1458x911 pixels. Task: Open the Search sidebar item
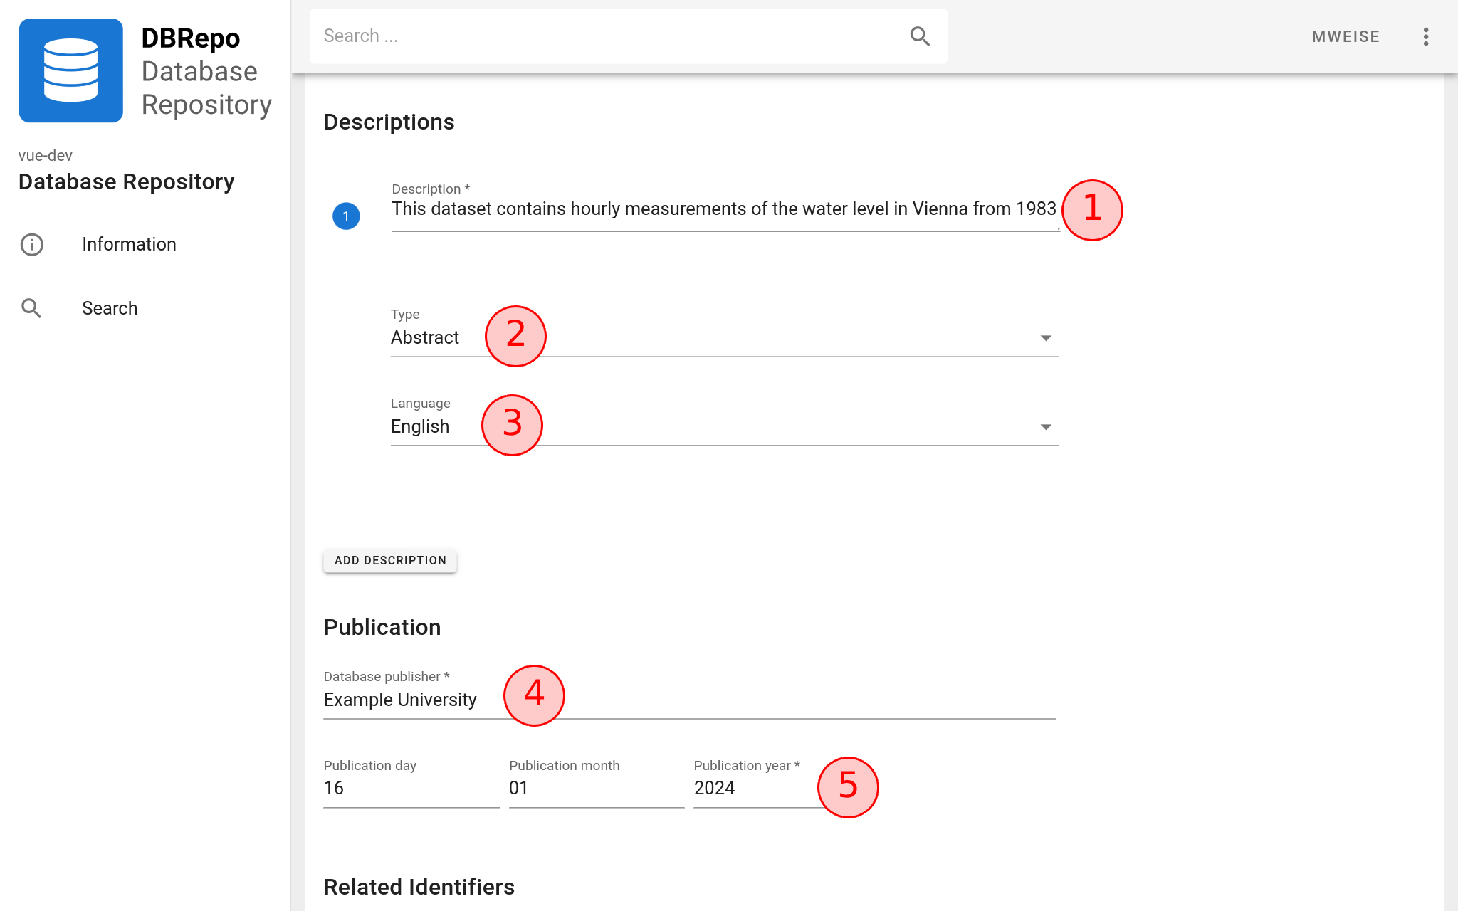(145, 308)
